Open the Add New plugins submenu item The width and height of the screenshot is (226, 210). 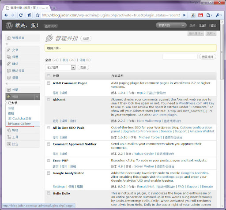(x=11, y=108)
